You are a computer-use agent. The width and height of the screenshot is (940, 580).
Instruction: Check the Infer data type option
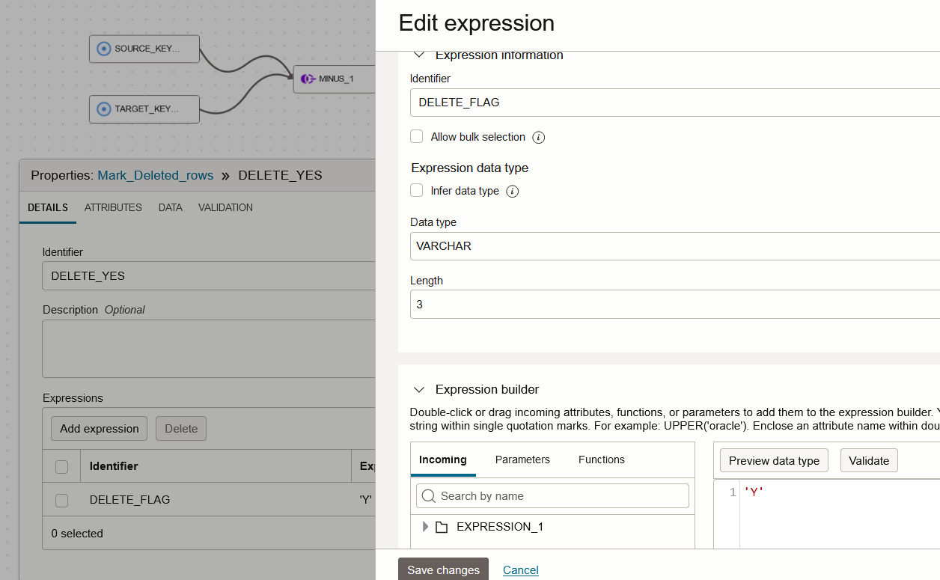tap(416, 190)
